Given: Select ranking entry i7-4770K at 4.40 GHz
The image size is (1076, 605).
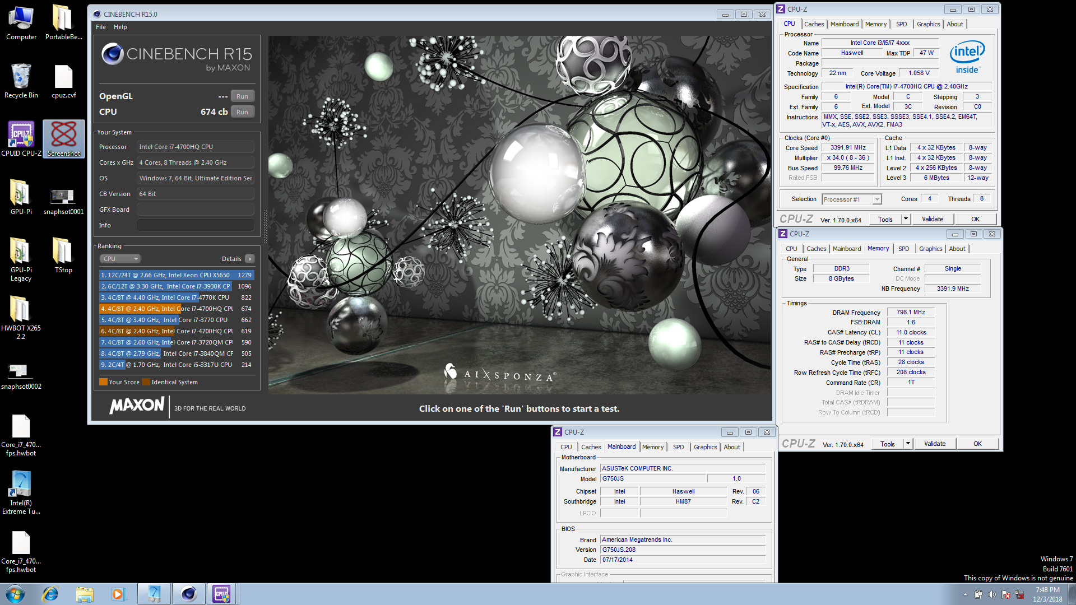Looking at the screenshot, I should click(x=177, y=297).
